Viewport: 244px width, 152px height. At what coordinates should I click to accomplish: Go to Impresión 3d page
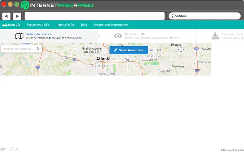tap(65, 25)
